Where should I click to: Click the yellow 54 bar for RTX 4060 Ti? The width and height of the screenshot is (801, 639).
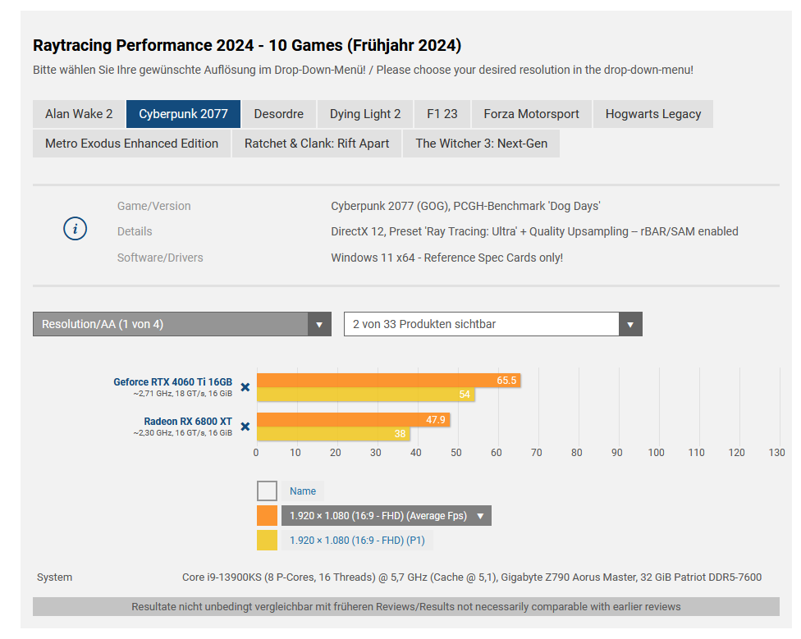366,394
